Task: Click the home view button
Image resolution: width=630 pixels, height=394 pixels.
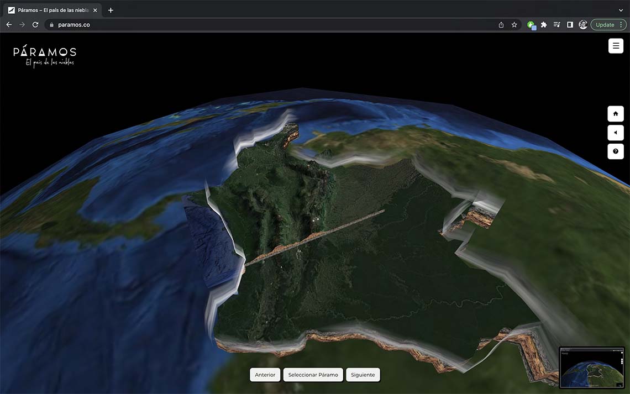Action: point(616,114)
